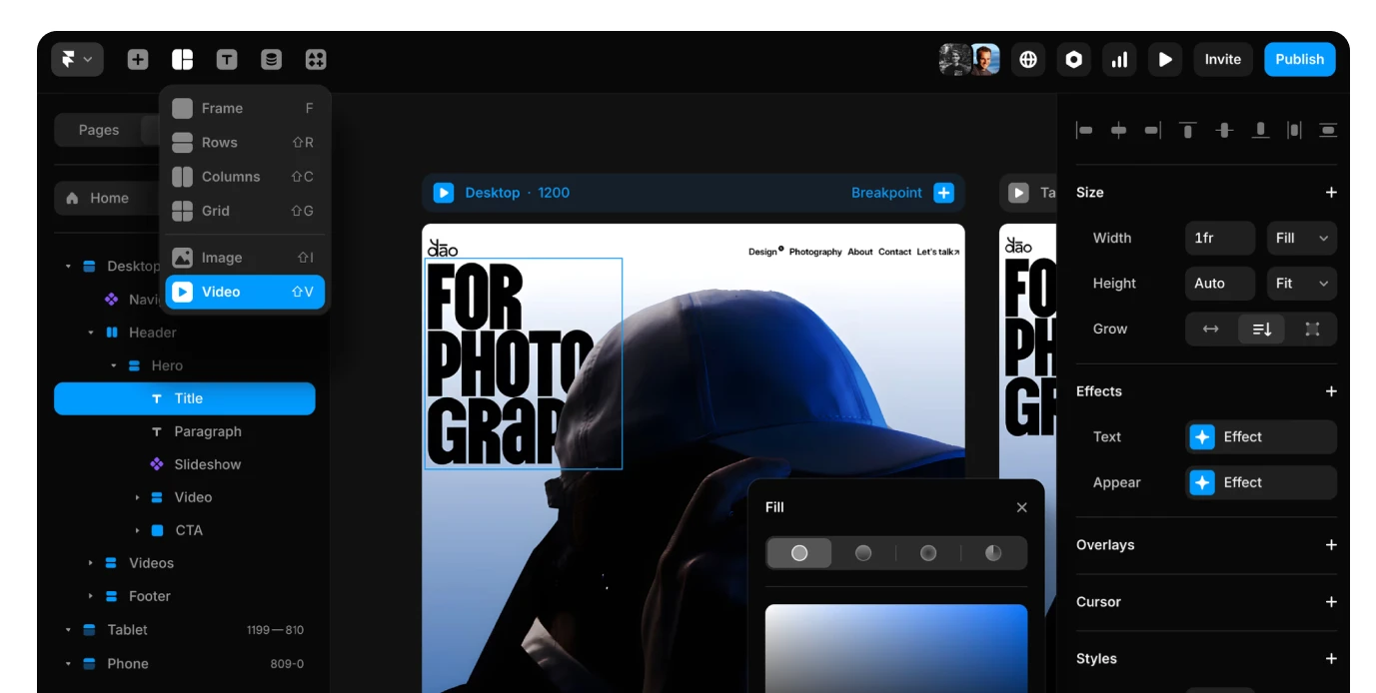Open the CMS database icon
This screenshot has height=693, width=1376.
271,60
